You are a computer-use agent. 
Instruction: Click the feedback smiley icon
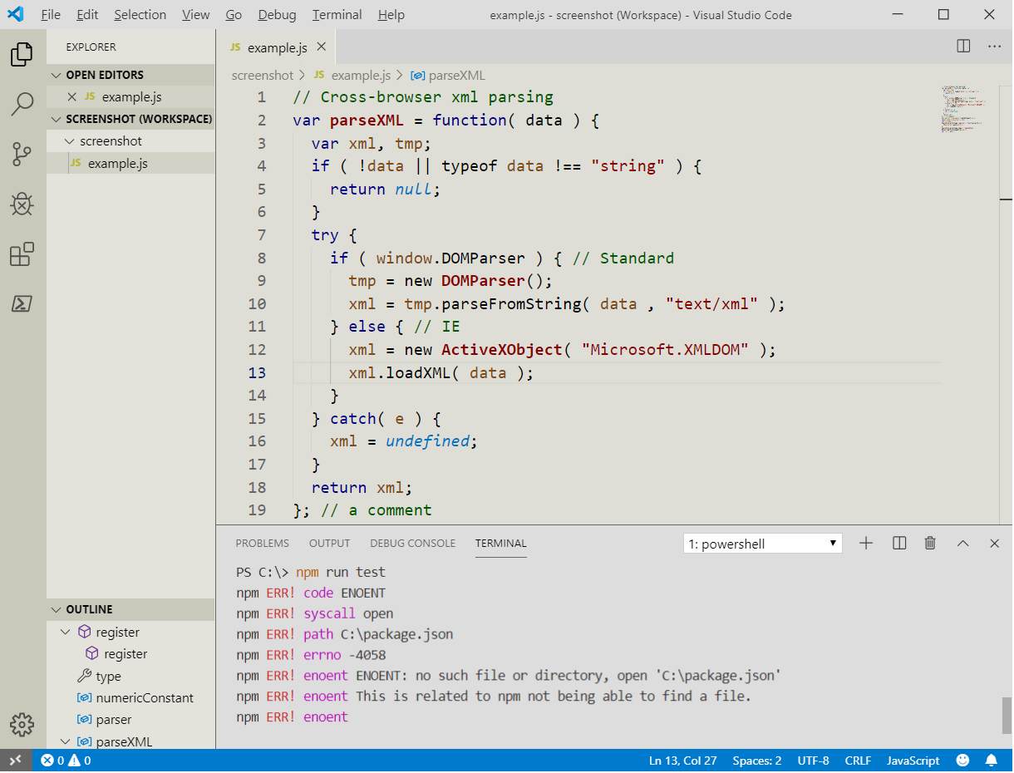click(962, 761)
